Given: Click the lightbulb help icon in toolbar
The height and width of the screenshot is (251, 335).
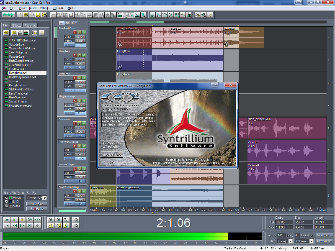Looking at the screenshot, I should tap(210, 15).
